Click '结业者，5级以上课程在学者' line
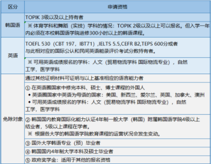 58,126
